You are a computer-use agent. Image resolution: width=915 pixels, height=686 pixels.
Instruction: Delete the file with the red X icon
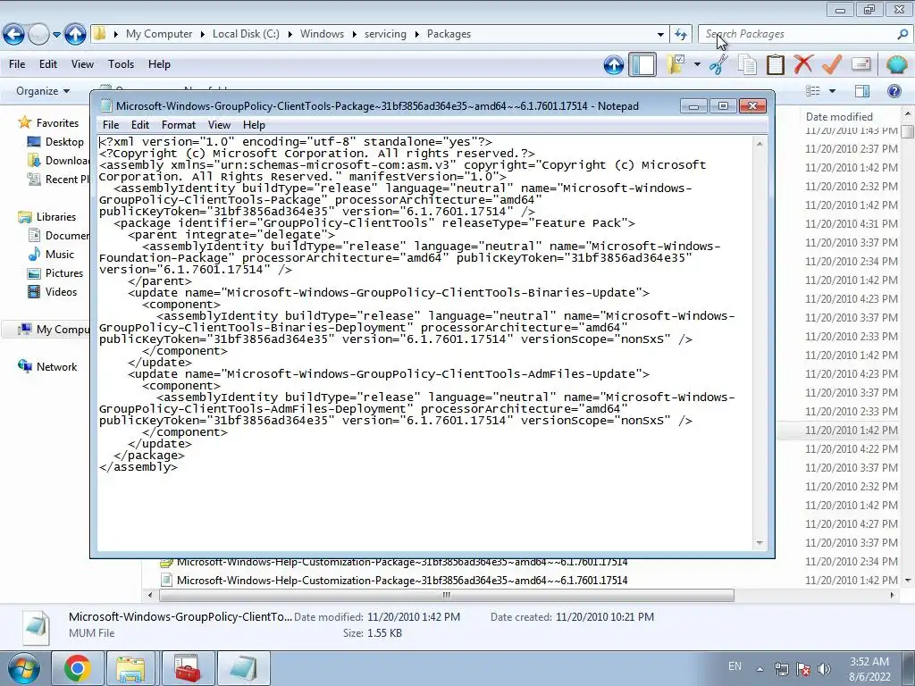[803, 63]
